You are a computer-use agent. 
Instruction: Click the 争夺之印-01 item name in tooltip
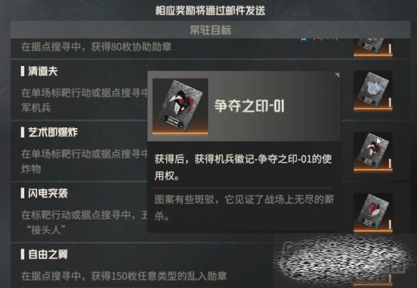[249, 106]
